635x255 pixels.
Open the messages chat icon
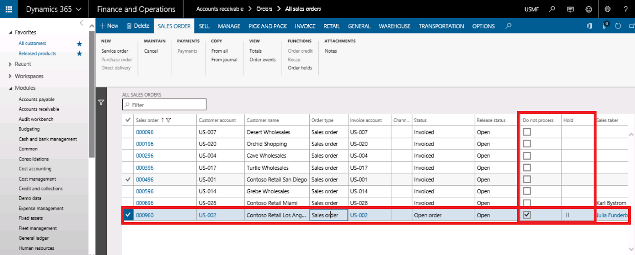click(570, 9)
